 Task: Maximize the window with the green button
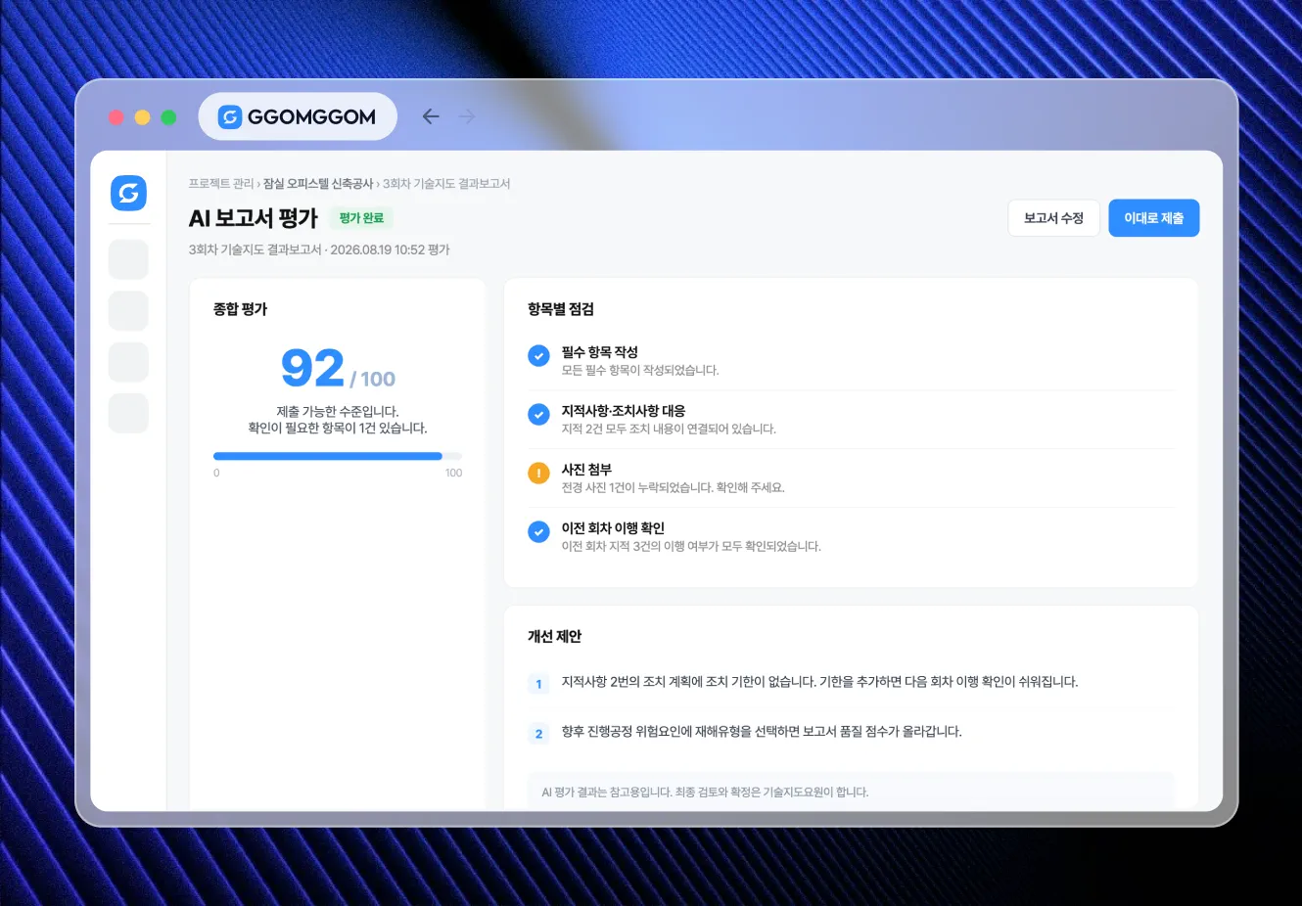168,117
